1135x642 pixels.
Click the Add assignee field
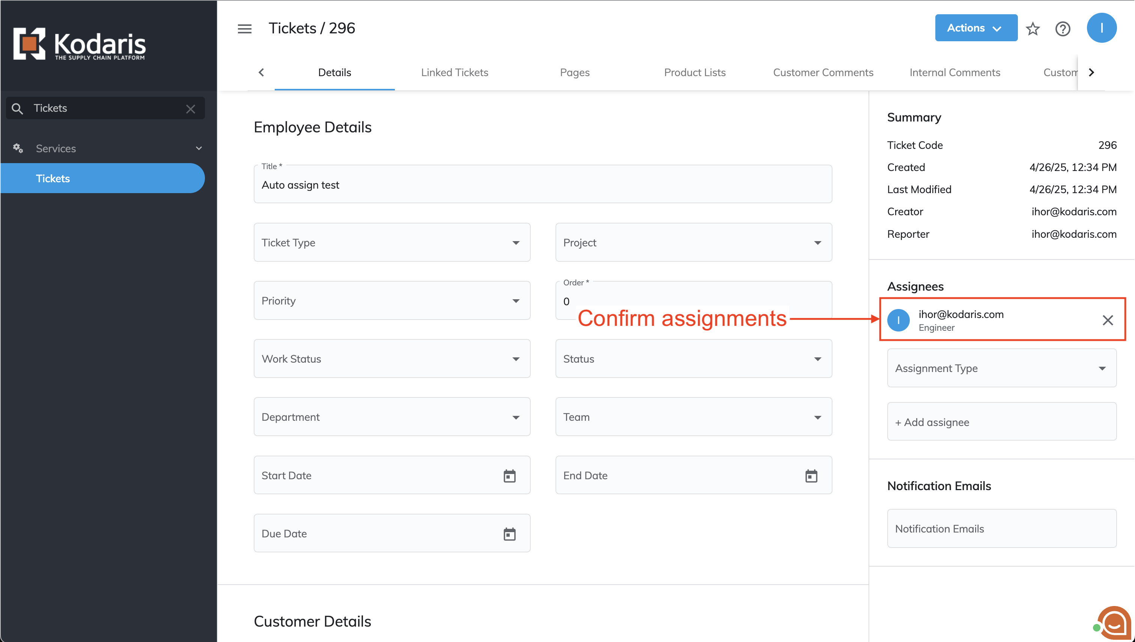[x=1001, y=422]
